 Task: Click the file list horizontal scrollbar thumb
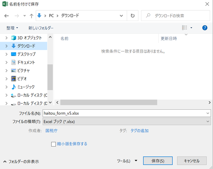point(109,102)
